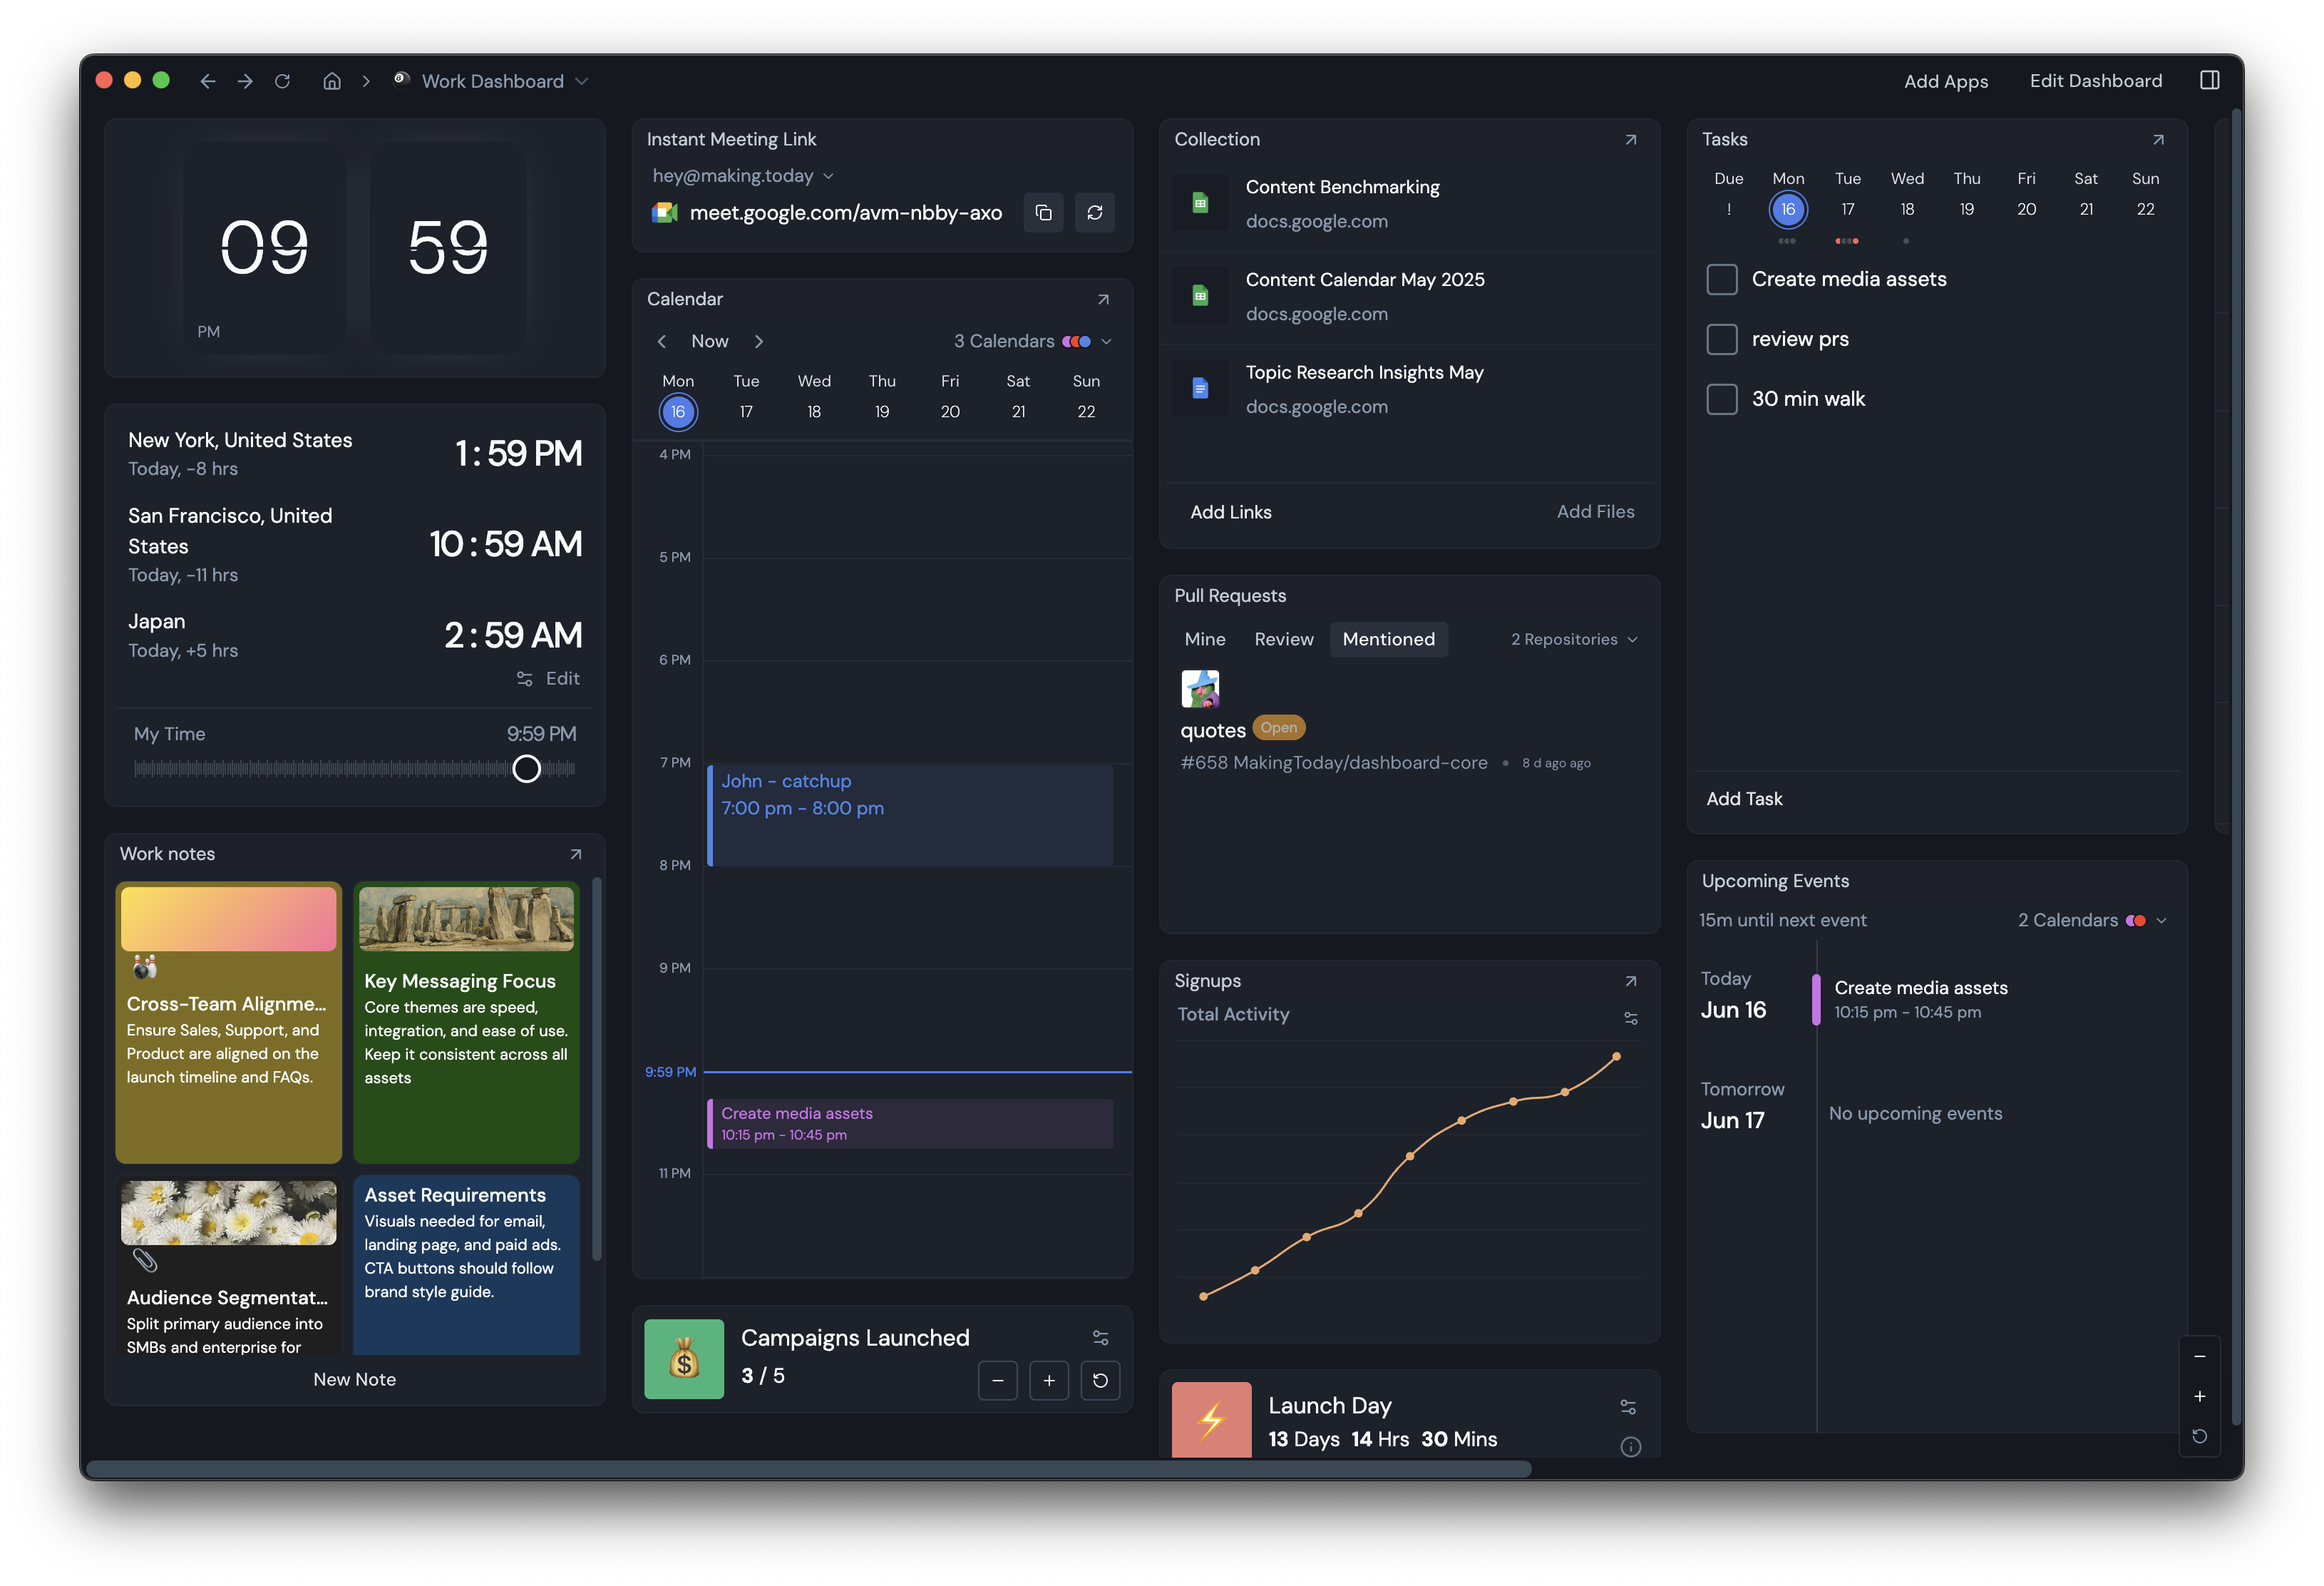Open Calendar widget in expanded view
The width and height of the screenshot is (2324, 1586).
click(x=1103, y=300)
